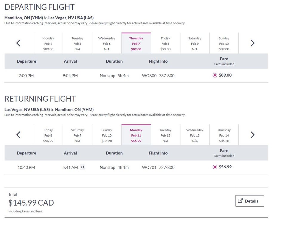Choose Saturday Feb 9 returning date
Image resolution: width=298 pixels, height=227 pixels.
point(77,135)
